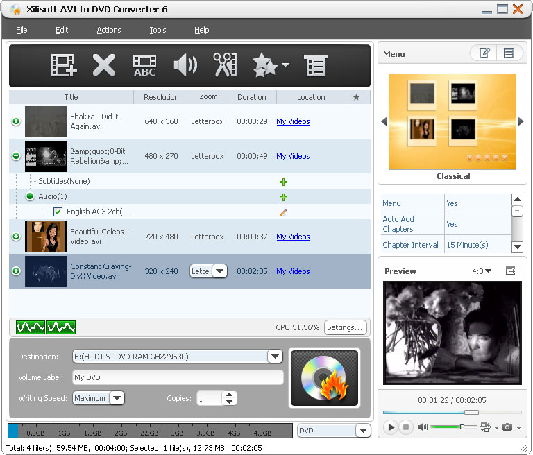Image resolution: width=533 pixels, height=455 pixels.
Task: Select Classical menu template thumbnail
Action: (452, 121)
